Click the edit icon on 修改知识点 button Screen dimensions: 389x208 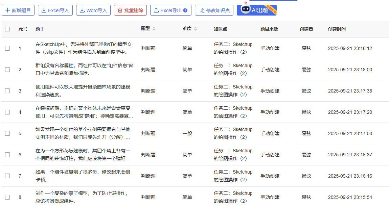[203, 10]
